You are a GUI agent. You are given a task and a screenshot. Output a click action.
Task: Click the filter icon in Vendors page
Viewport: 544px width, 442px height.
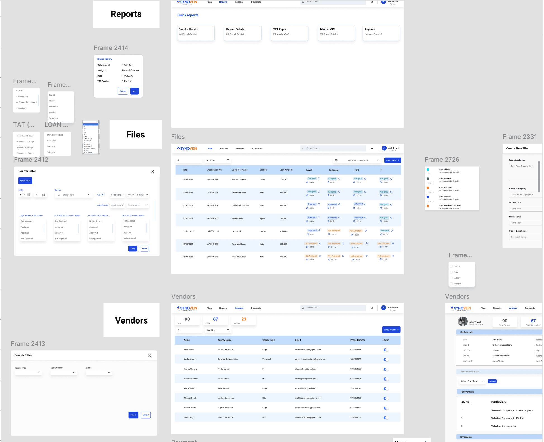(228, 331)
